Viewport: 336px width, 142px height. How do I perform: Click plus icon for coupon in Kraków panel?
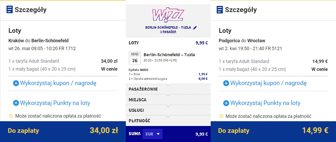pyautogui.click(x=16, y=83)
